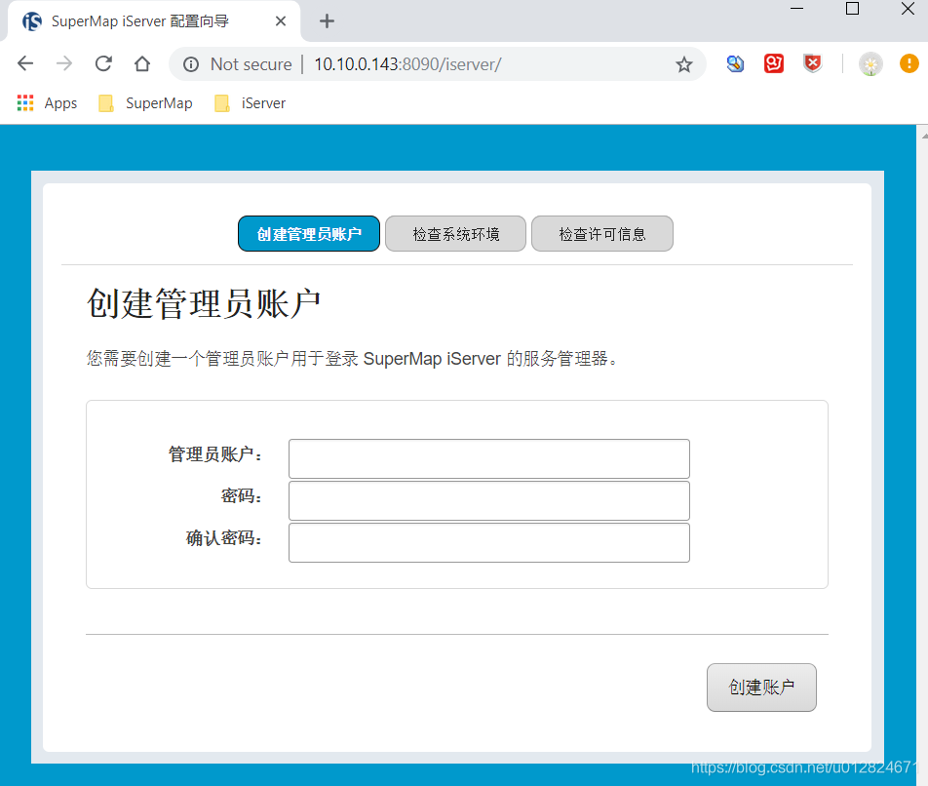The height and width of the screenshot is (786, 928).
Task: Open the red shield extension icon
Action: tap(813, 63)
